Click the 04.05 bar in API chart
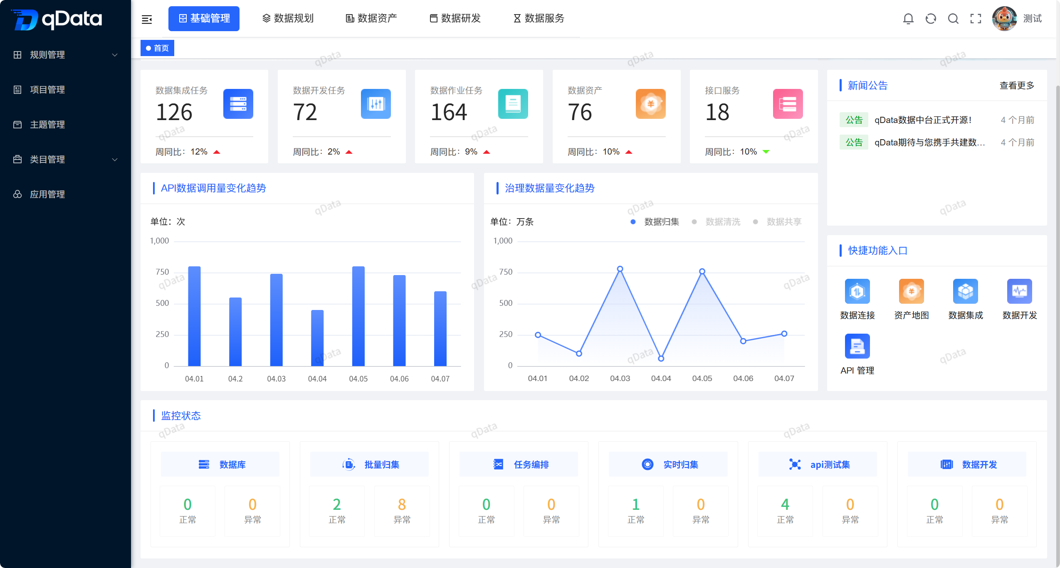Screen dimensions: 1060x568 pos(358,316)
